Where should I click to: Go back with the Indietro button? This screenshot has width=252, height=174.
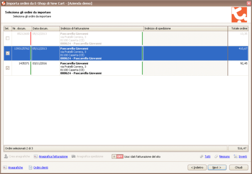click(197, 167)
